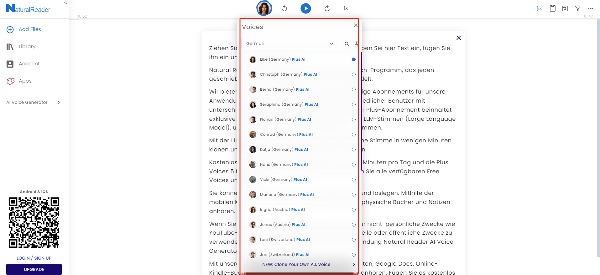The height and width of the screenshot is (275, 600).
Task: Toggle the CC closed captions icon
Action: click(540, 8)
